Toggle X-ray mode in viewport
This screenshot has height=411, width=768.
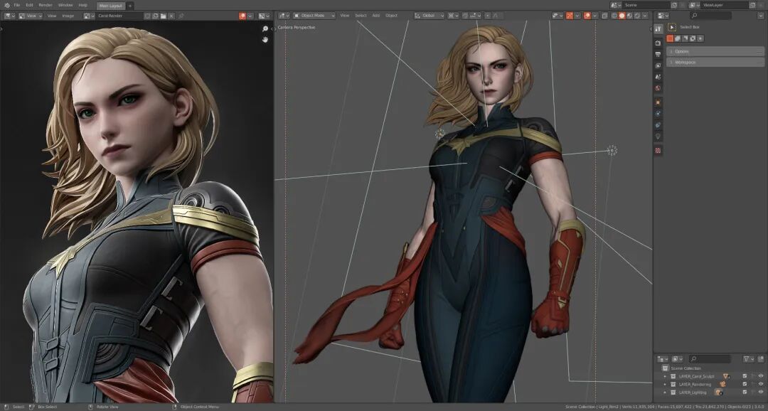(604, 16)
